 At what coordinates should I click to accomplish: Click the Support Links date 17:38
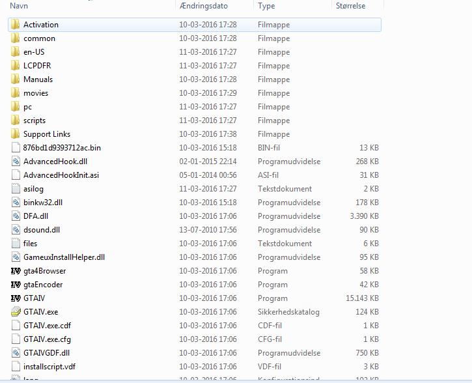coord(208,134)
